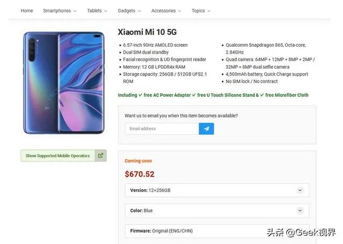
Task: Click the $670.52 price
Action: [140, 174]
